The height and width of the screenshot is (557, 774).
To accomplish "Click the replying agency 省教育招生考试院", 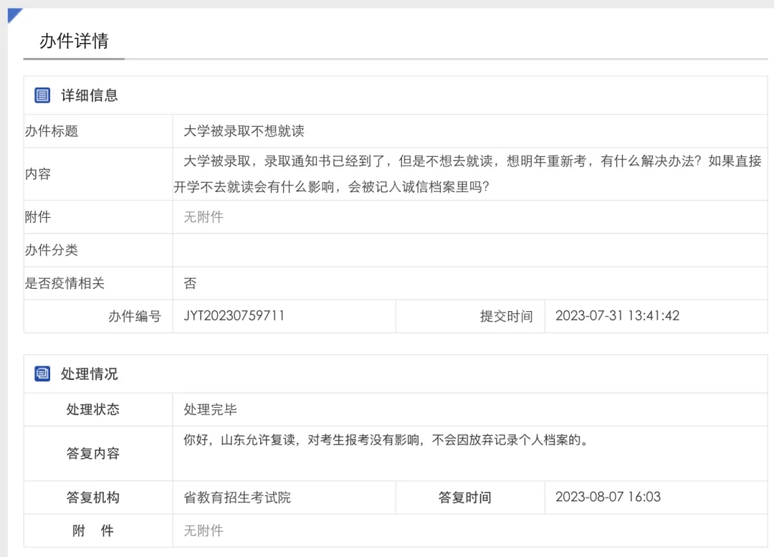I will coord(237,498).
